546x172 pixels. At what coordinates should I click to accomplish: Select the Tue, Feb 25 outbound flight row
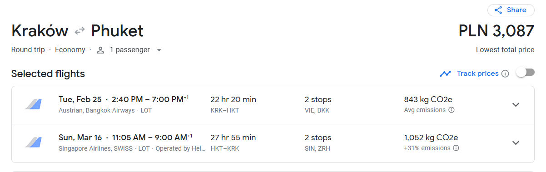273,105
